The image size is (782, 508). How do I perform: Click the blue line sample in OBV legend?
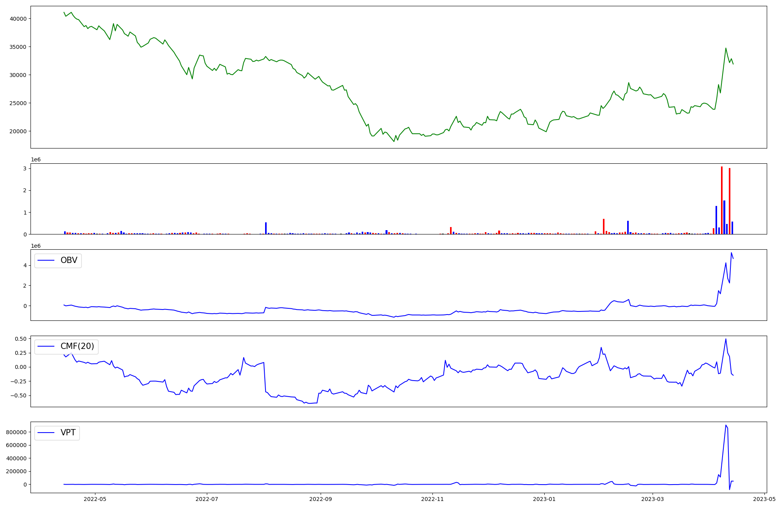(x=46, y=260)
